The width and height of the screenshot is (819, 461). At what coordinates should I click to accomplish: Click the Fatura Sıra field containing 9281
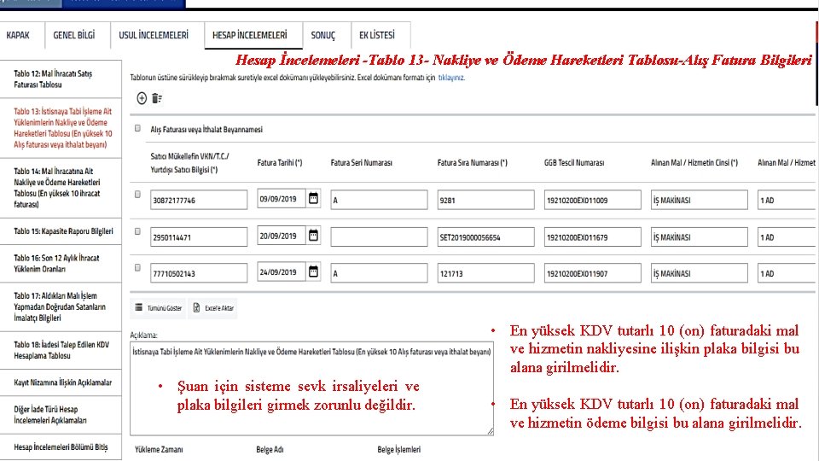(x=485, y=200)
